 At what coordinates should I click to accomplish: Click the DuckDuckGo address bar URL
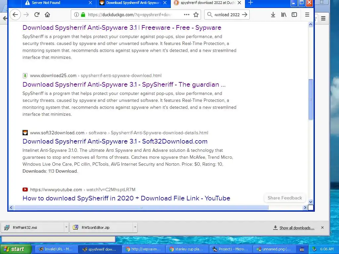coord(130,15)
